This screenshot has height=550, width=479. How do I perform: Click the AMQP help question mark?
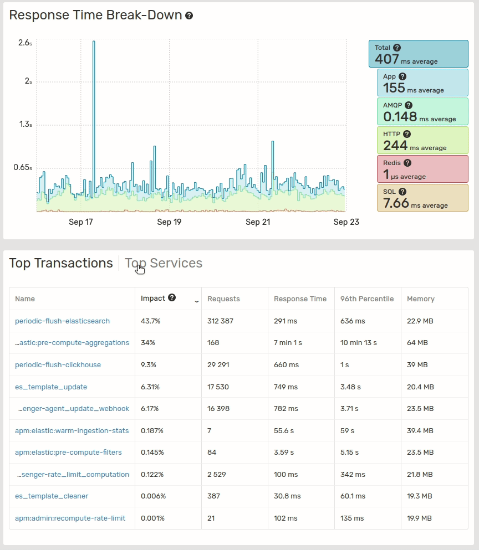coord(409,105)
